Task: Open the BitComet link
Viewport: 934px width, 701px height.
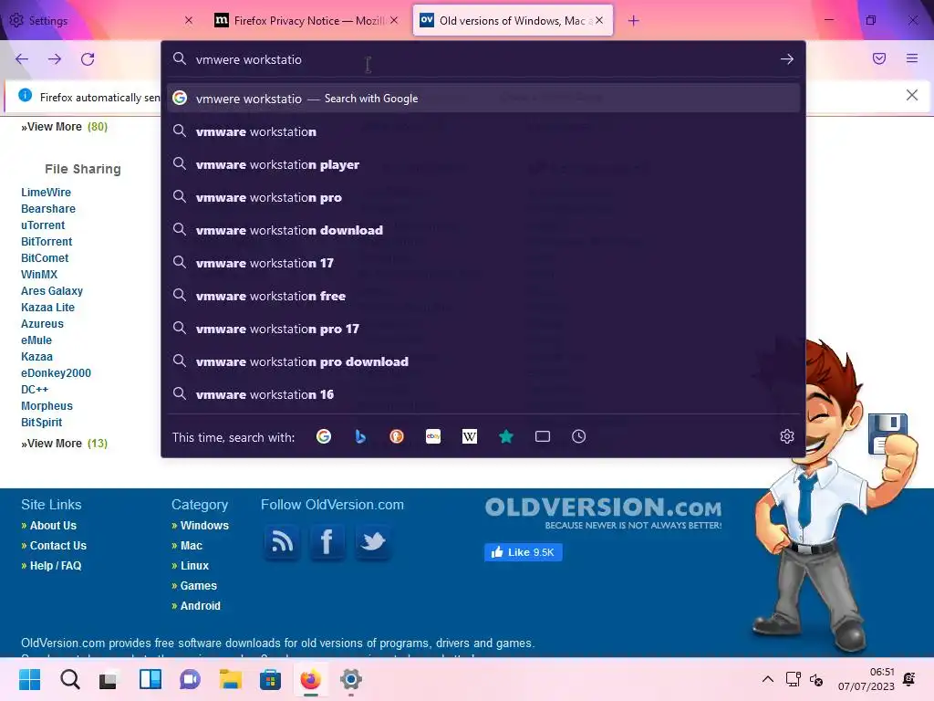Action: point(45,258)
